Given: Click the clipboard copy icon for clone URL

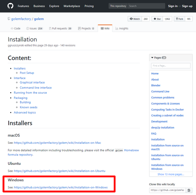Looking at the screenshot, I should tap(189, 190).
